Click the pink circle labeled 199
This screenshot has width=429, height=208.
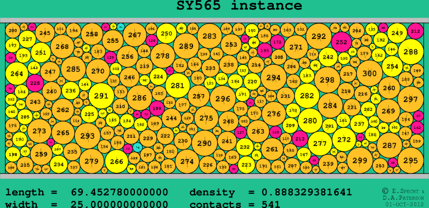tap(157, 108)
